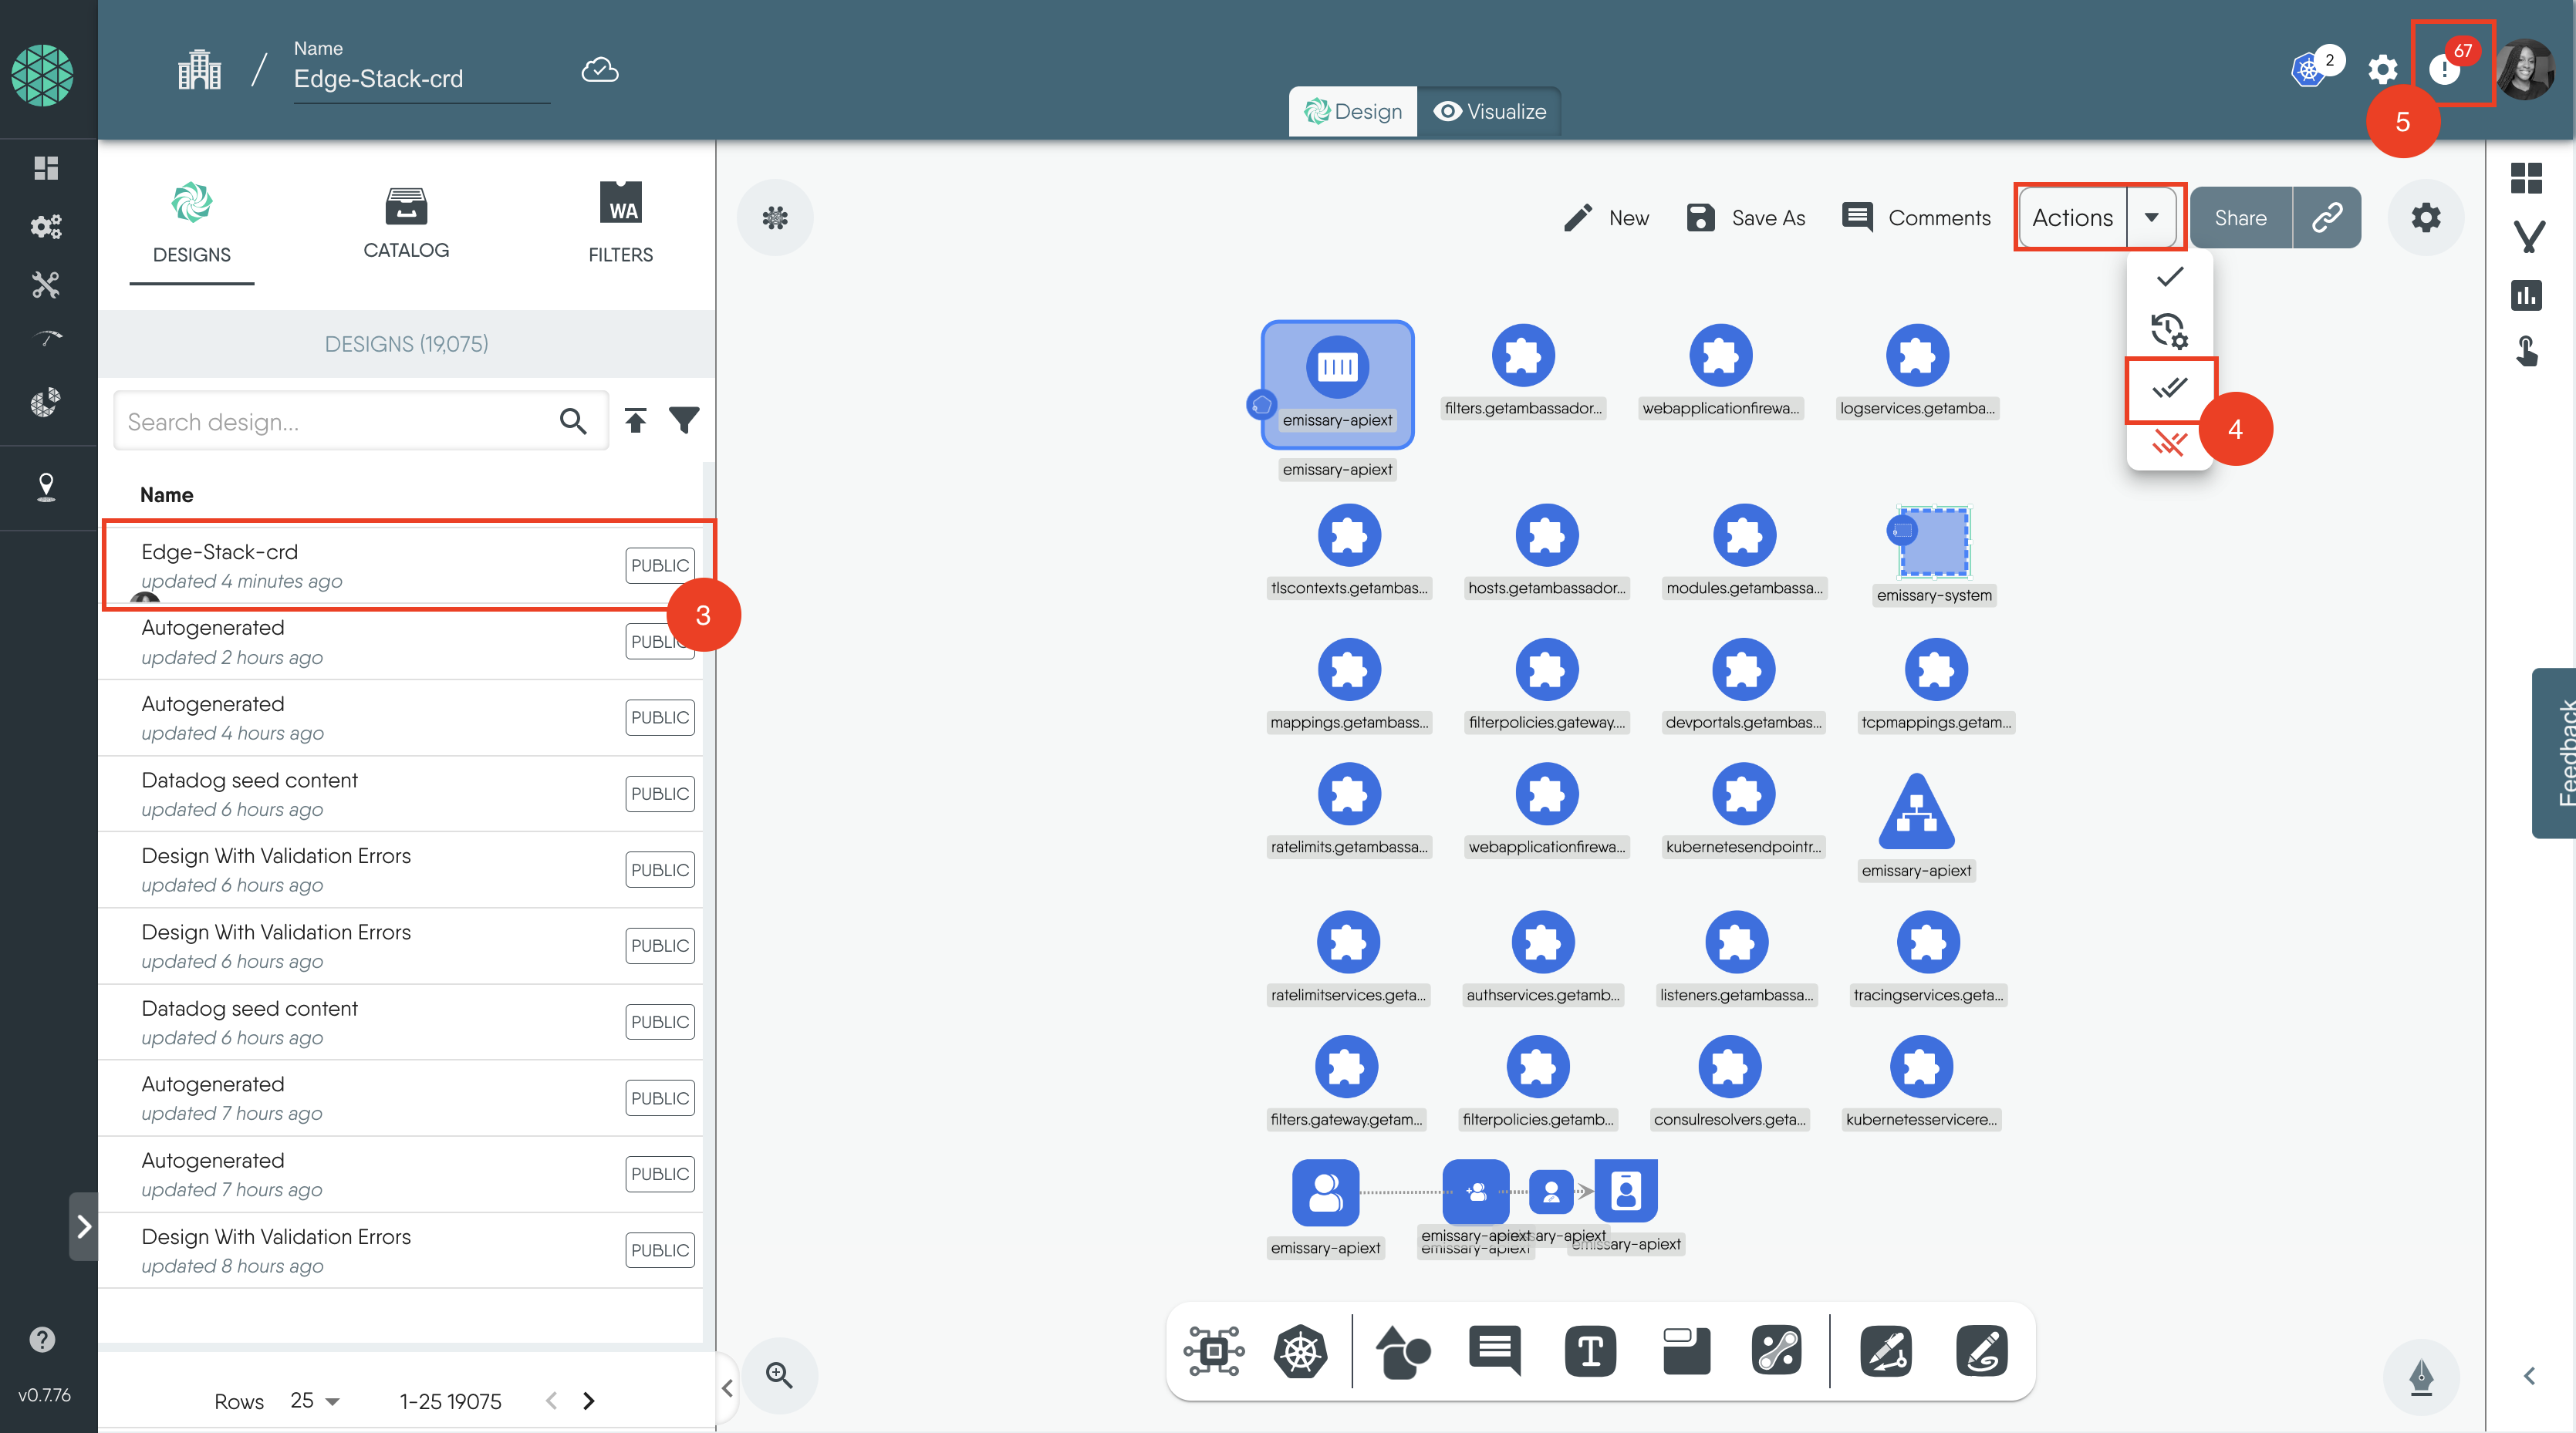Screen dimensions: 2576x1433
Task: Switch to the Visualize mode tab
Action: pyautogui.click(x=1490, y=111)
